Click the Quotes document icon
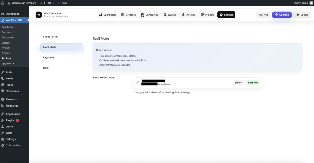Screen dimensions: 314x163 (165, 15)
